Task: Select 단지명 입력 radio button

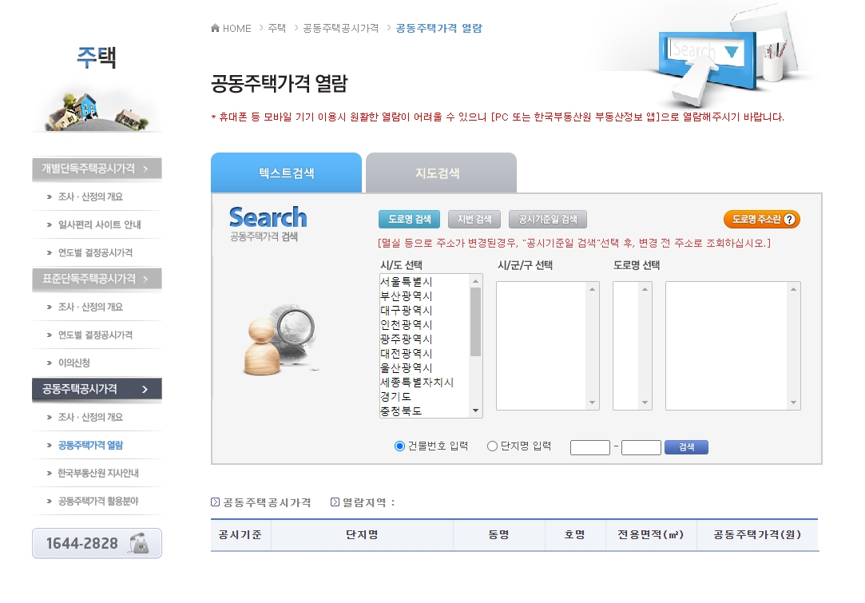Action: coord(492,446)
